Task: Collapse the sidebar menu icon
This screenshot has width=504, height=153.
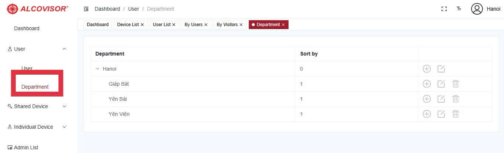Action: point(86,9)
